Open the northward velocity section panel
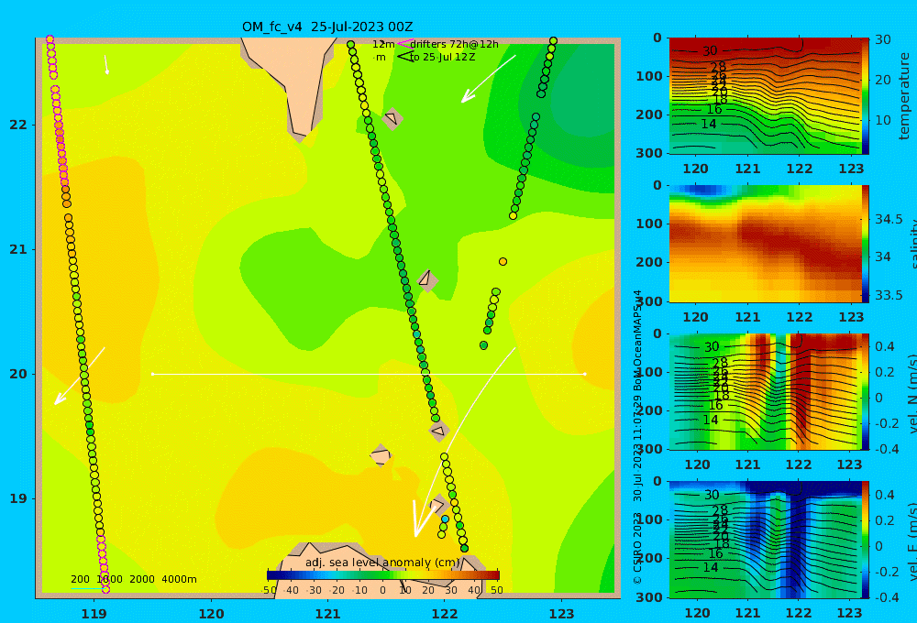Screen dimensions: 917x623 (765, 391)
